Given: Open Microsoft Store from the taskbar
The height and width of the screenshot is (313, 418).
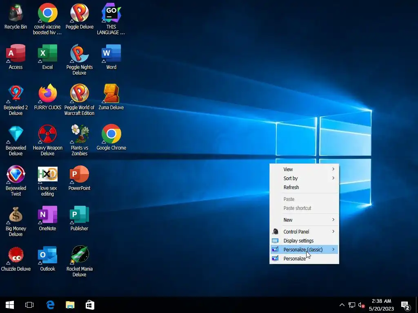Looking at the screenshot, I should pos(90,305).
